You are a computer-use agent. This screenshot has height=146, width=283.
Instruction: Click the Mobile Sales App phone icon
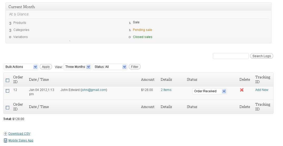(x=6, y=140)
